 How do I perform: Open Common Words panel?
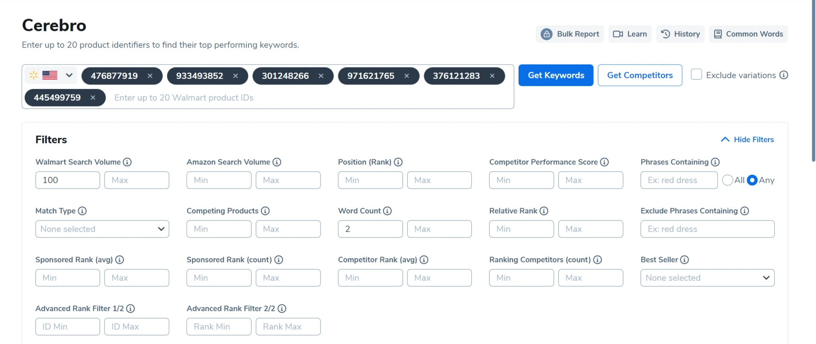tap(748, 34)
